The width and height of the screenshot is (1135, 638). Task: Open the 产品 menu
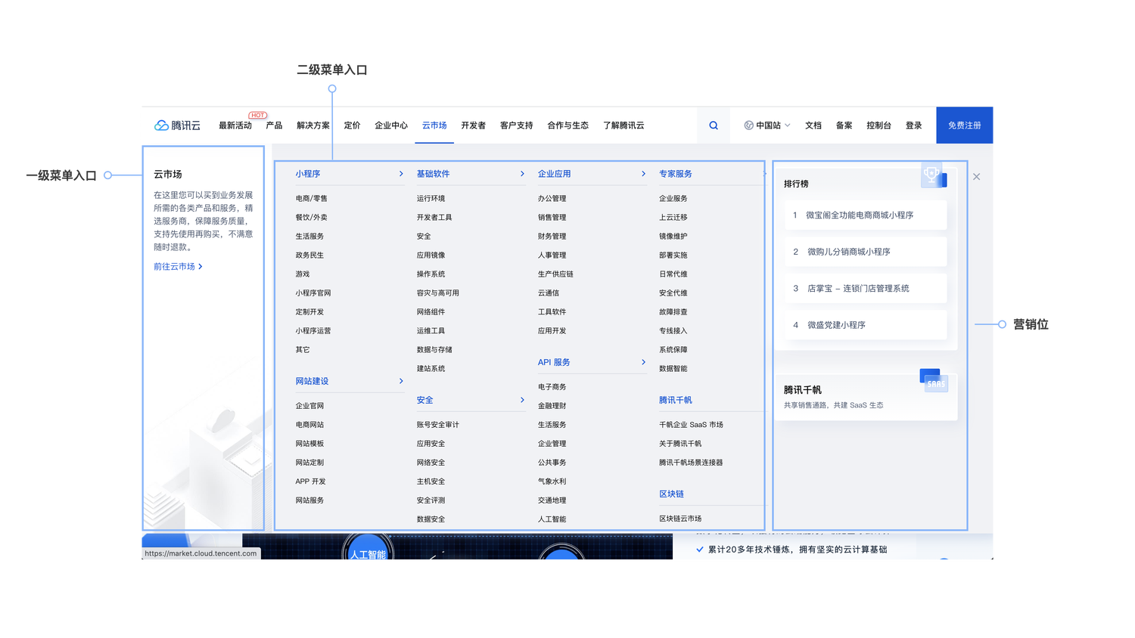tap(274, 125)
